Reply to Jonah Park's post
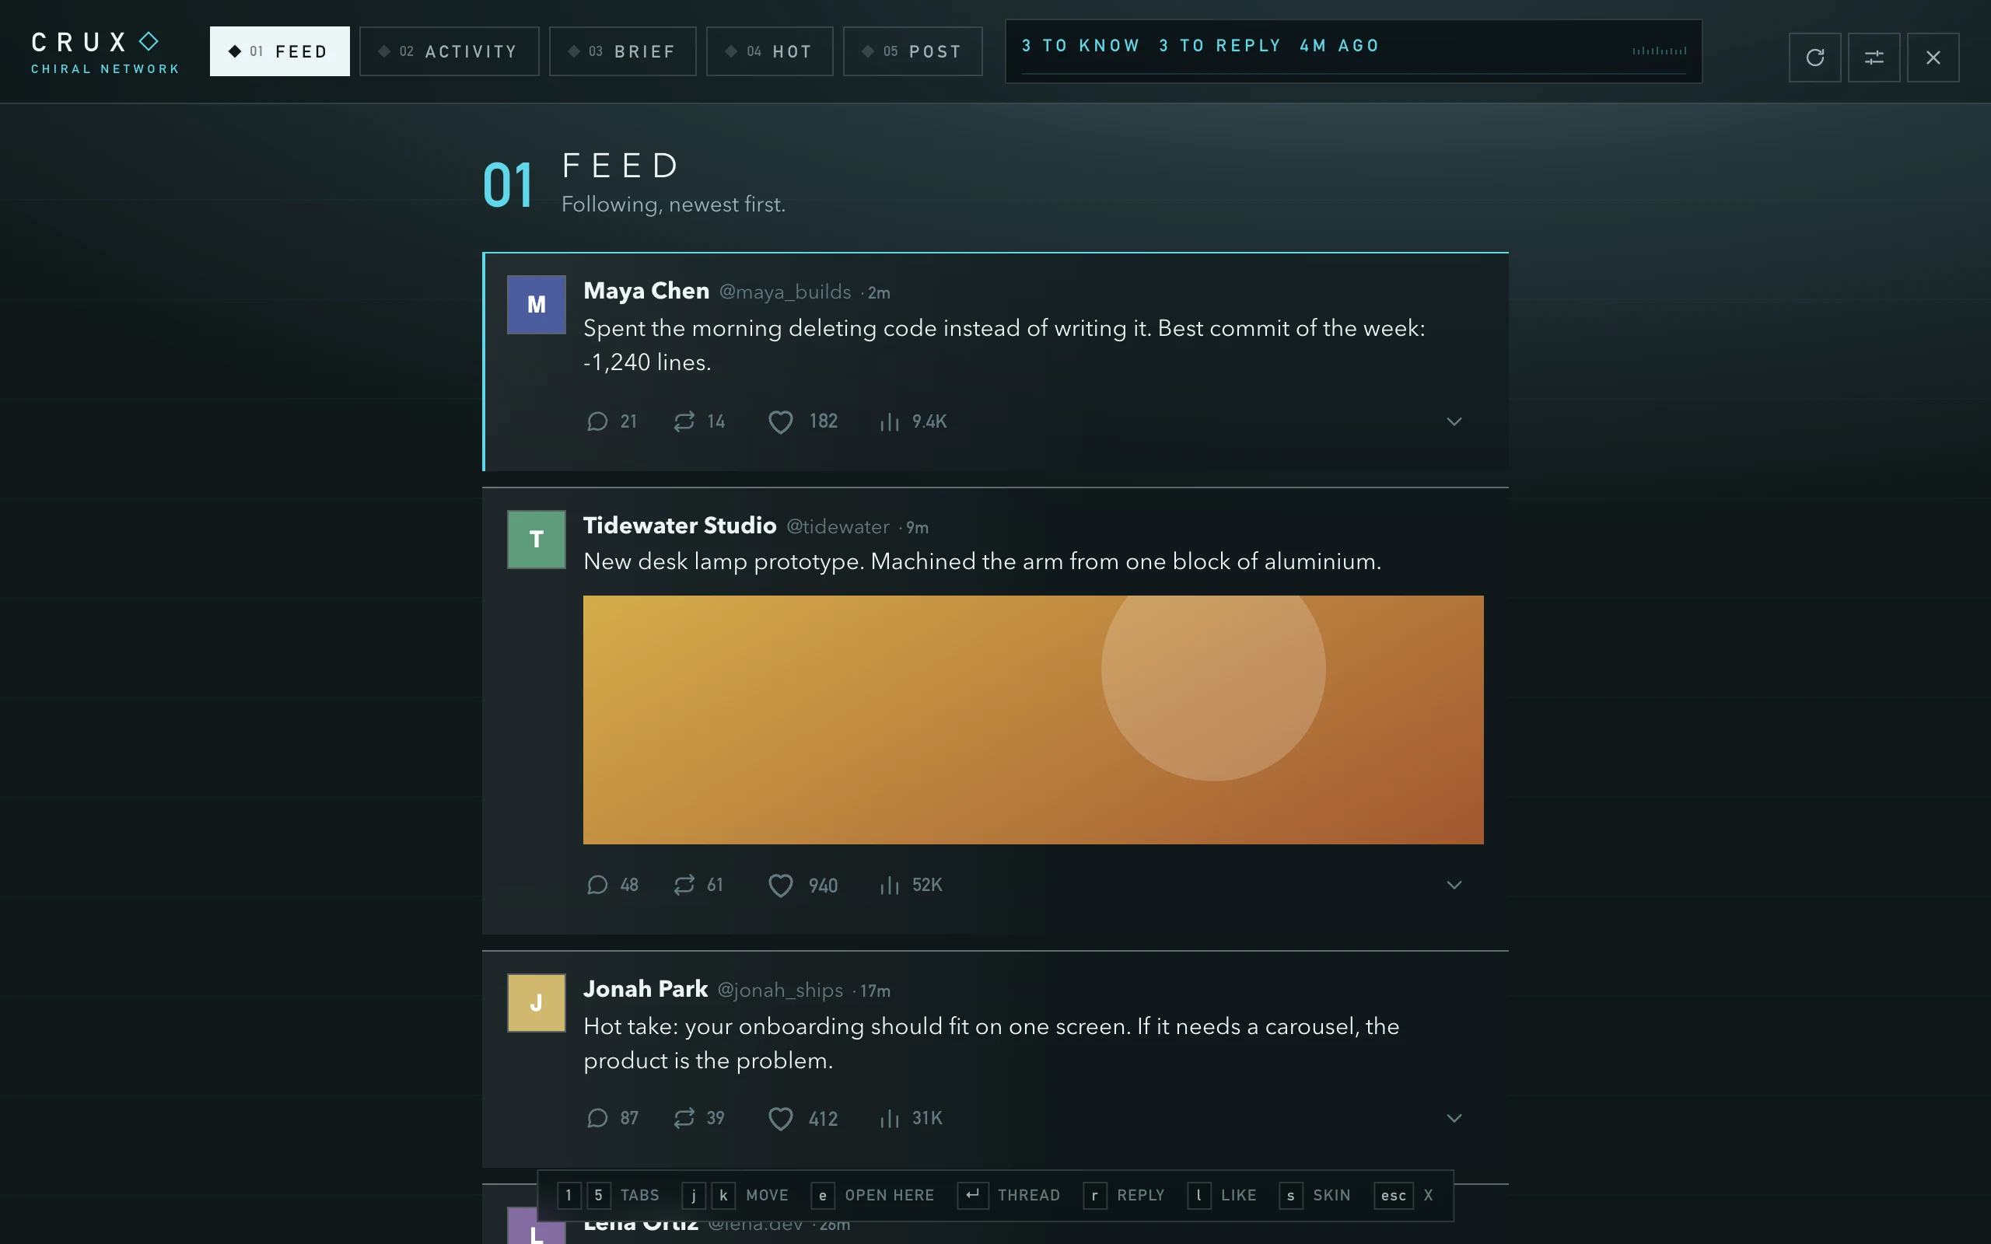Screen dimensions: 1991x1244 point(612,1118)
